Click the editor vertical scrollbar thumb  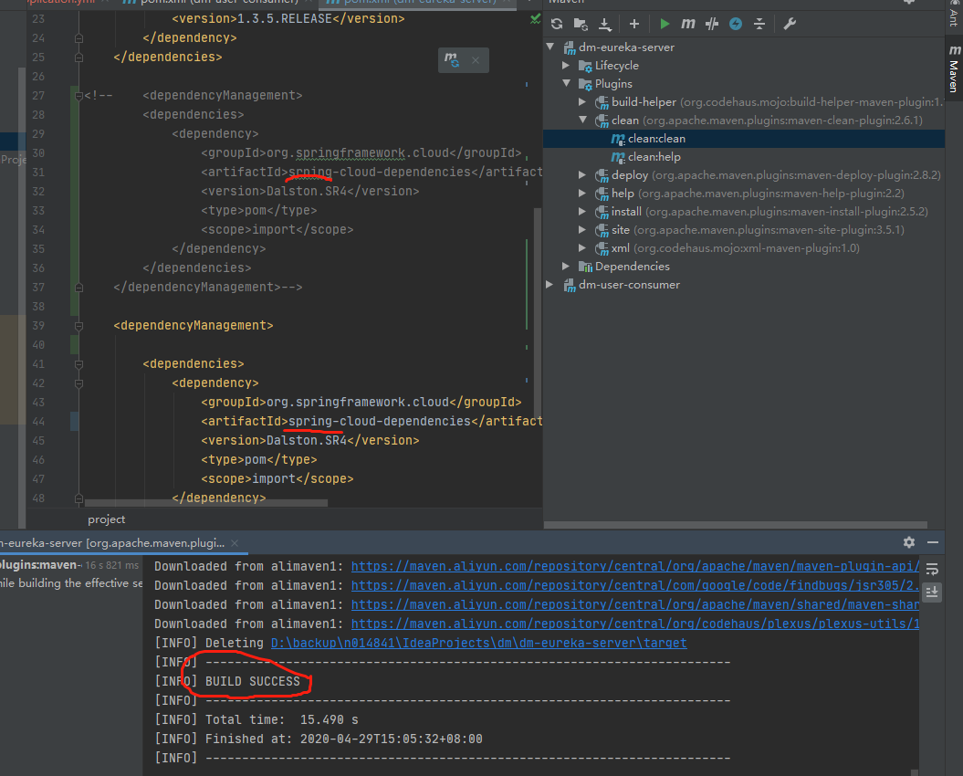click(538, 313)
